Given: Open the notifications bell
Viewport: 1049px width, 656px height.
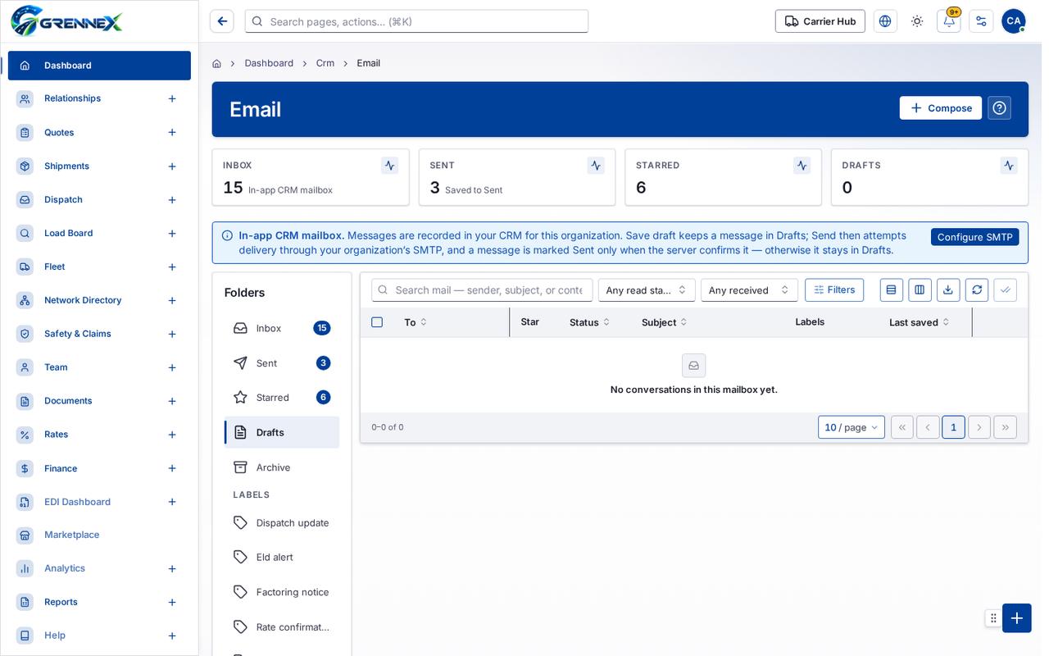Looking at the screenshot, I should [949, 21].
